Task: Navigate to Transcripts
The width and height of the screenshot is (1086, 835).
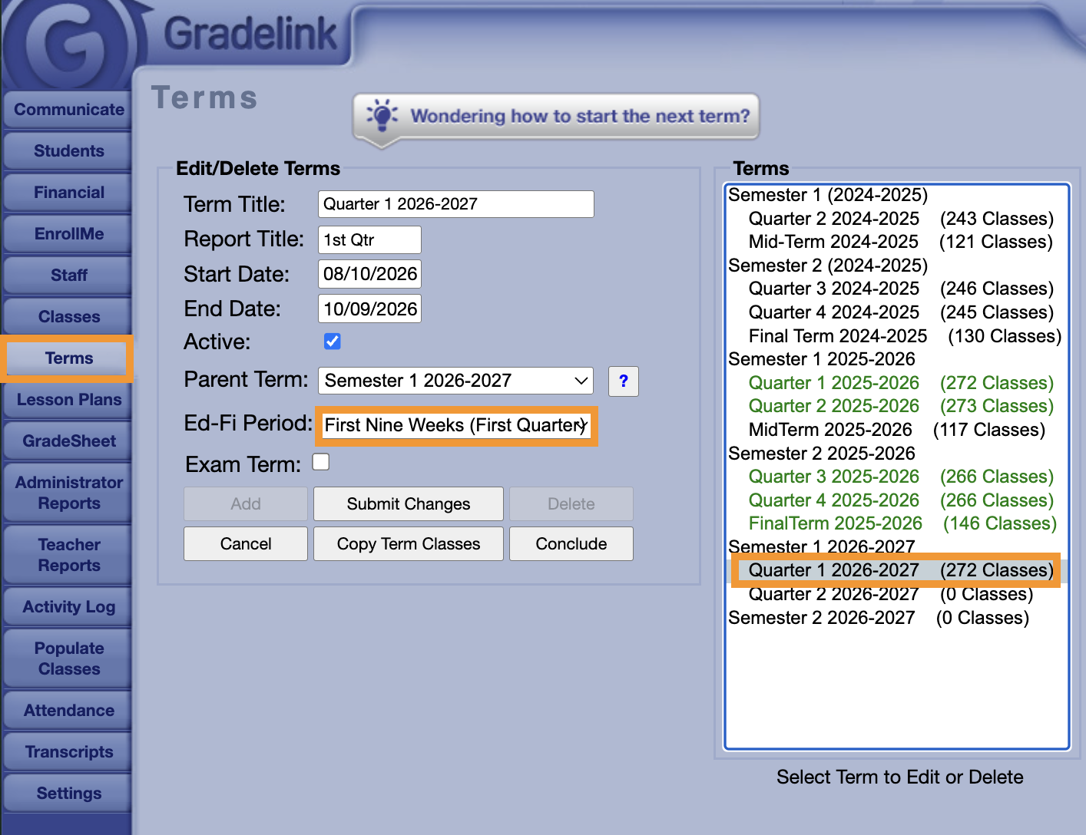Action: click(68, 752)
